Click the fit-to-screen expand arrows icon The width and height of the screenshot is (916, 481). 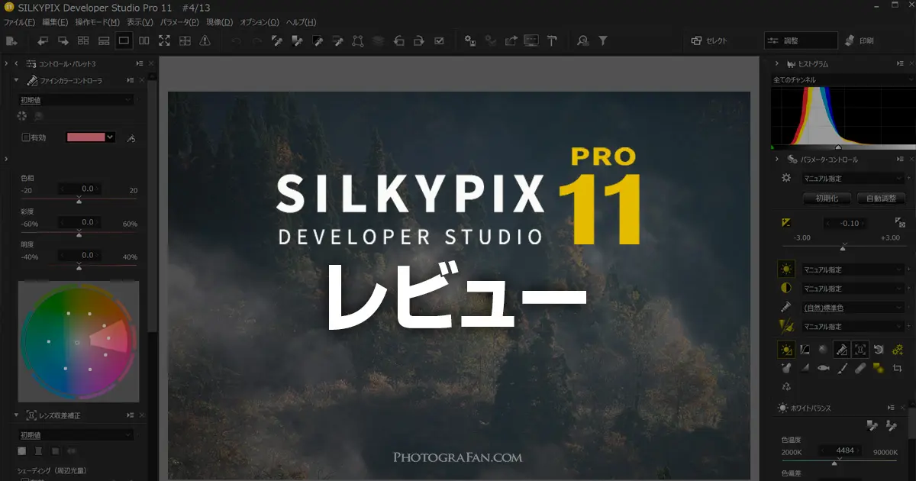pos(164,40)
